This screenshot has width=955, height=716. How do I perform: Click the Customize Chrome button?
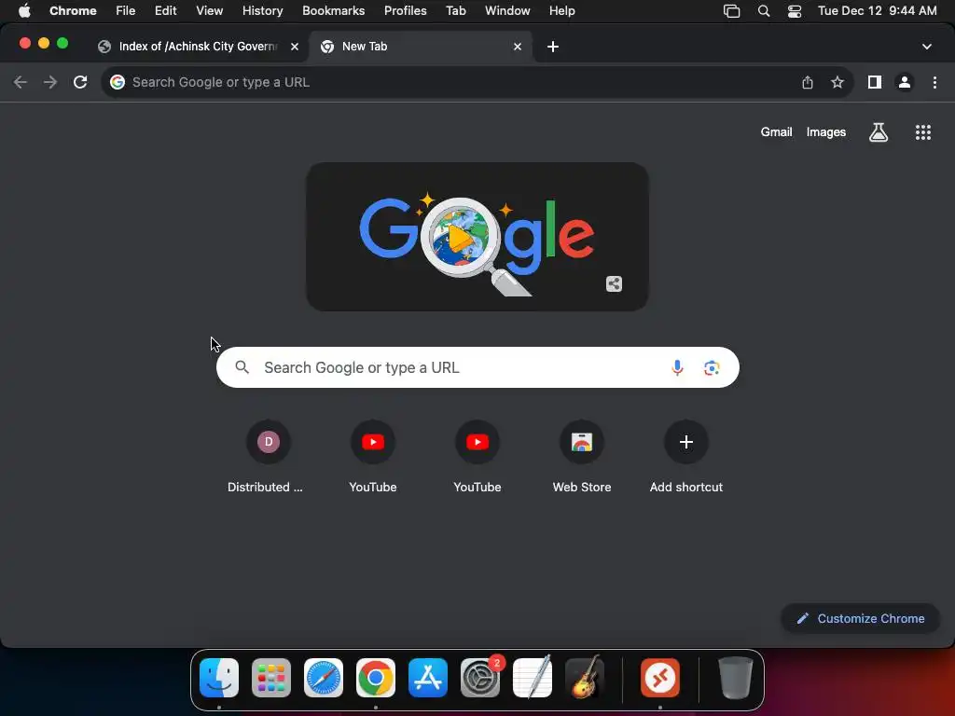pos(861,619)
